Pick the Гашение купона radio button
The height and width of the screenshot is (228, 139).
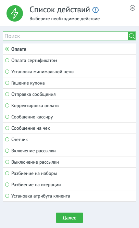(x=7, y=83)
